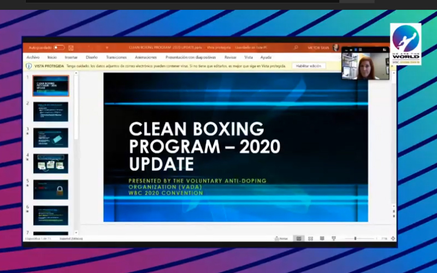The height and width of the screenshot is (273, 437).
Task: Open the Archivo menu
Action: click(x=33, y=57)
